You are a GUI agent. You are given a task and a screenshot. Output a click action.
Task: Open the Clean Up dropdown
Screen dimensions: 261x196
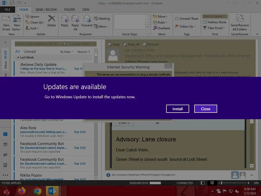click(35, 22)
